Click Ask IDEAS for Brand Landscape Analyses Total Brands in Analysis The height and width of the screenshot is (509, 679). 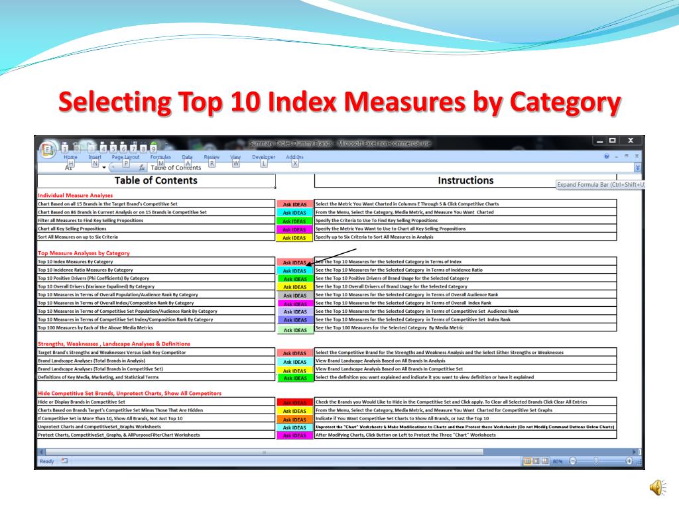click(294, 362)
